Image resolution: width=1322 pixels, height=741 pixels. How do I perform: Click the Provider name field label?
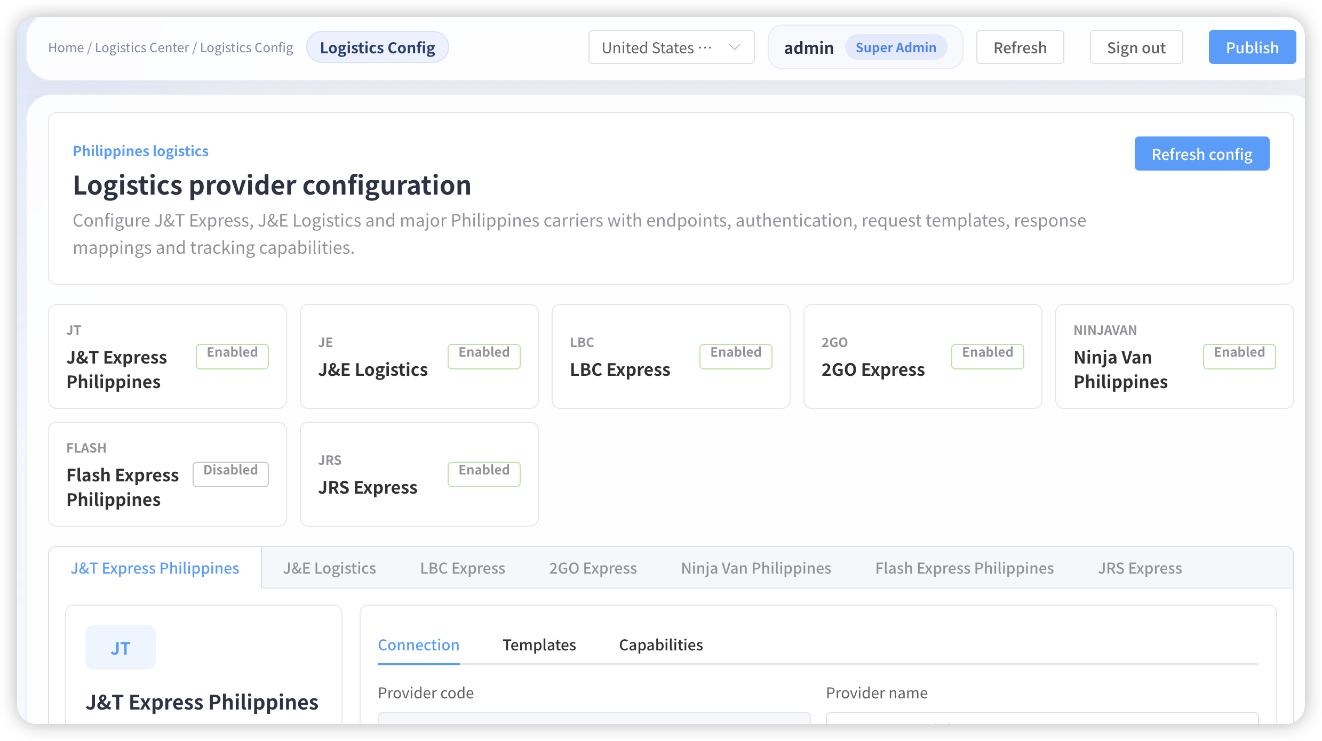877,692
